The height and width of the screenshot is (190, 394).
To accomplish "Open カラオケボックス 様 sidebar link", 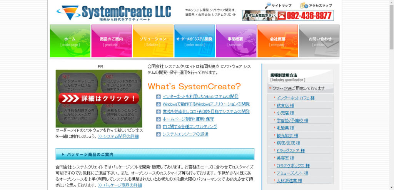I will tap(293, 166).
